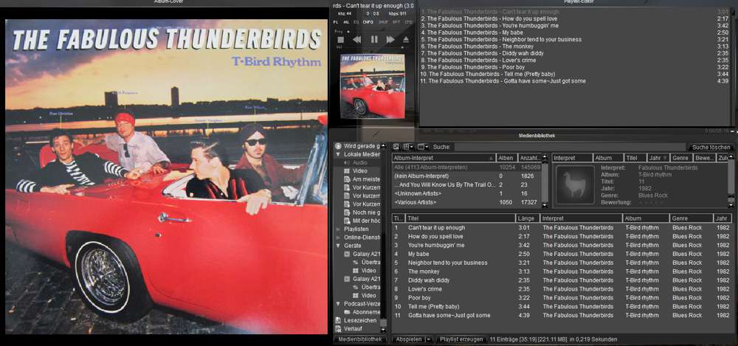
Task: Toggle the EQ equalizer window
Action: (356, 22)
